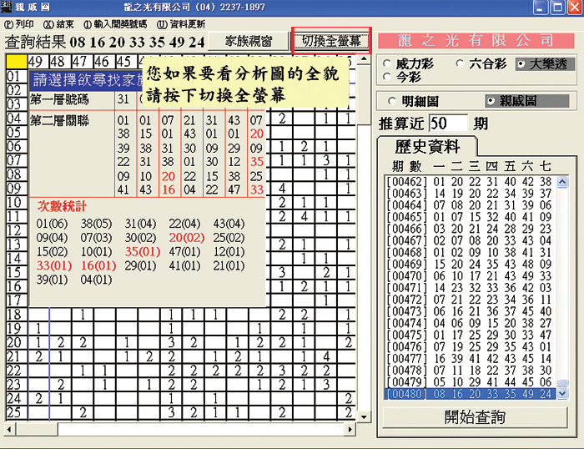Select history row [00479]
This screenshot has width=584, height=449.
click(x=470, y=382)
